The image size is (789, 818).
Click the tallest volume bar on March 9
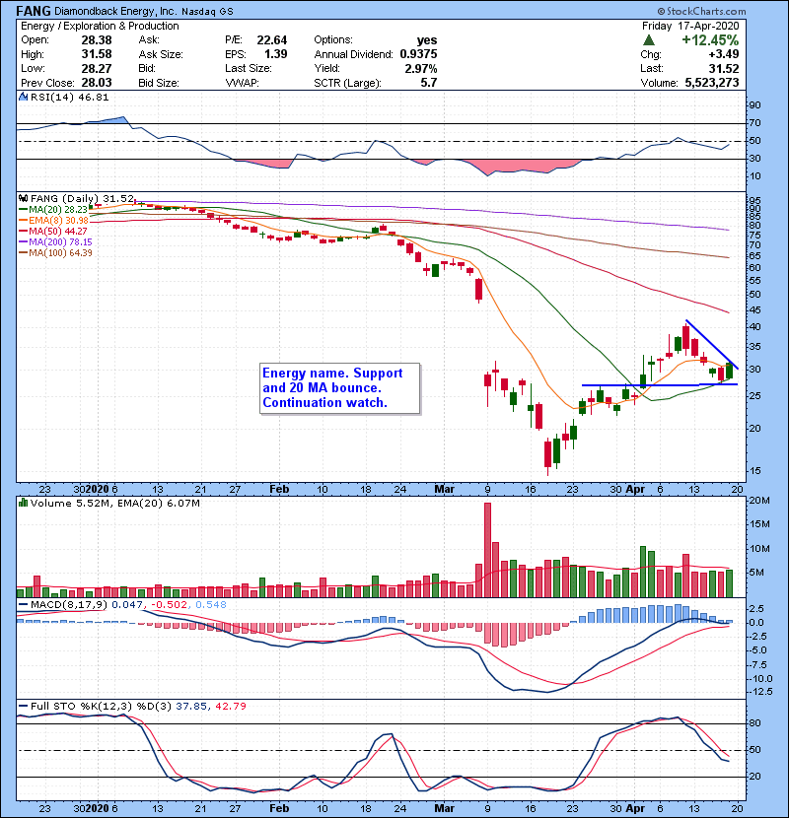coord(488,550)
